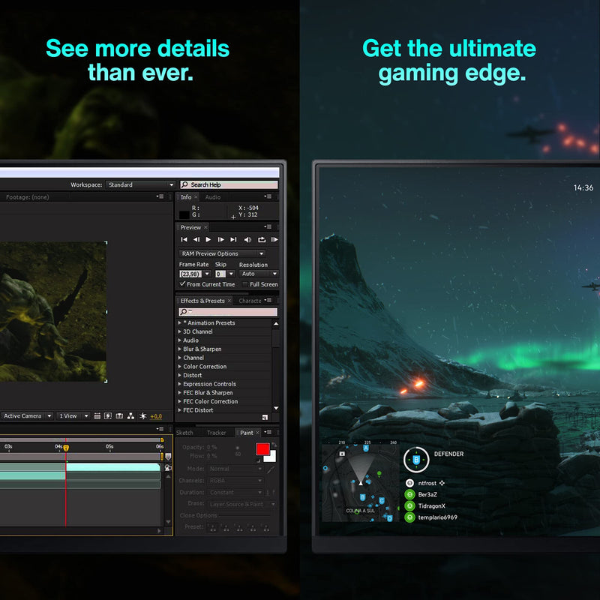
Task: Start RAM preview with rightmost playback icon
Action: click(x=274, y=239)
